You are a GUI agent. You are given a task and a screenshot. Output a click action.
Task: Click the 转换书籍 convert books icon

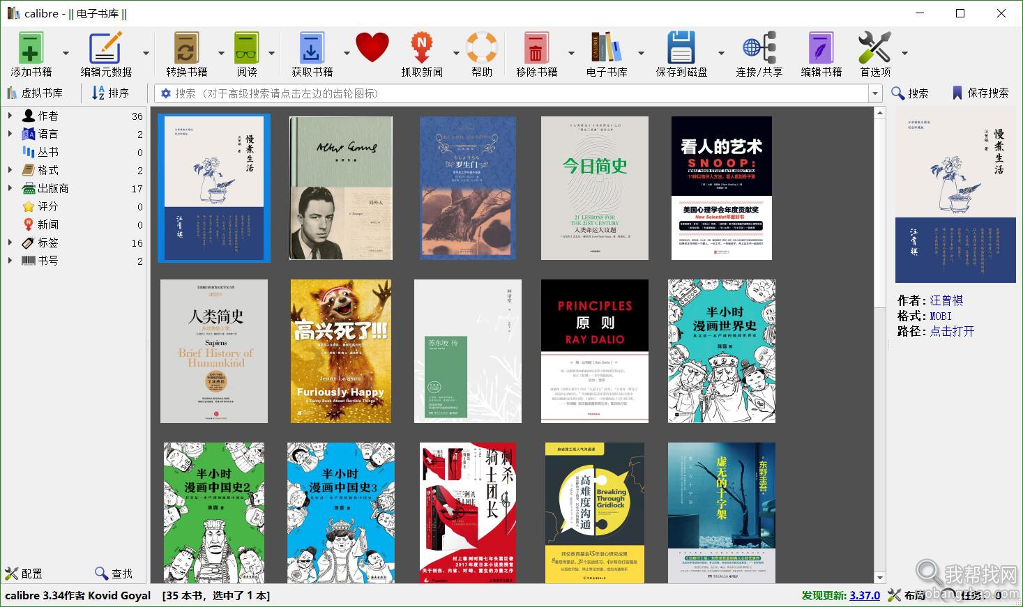[x=186, y=48]
